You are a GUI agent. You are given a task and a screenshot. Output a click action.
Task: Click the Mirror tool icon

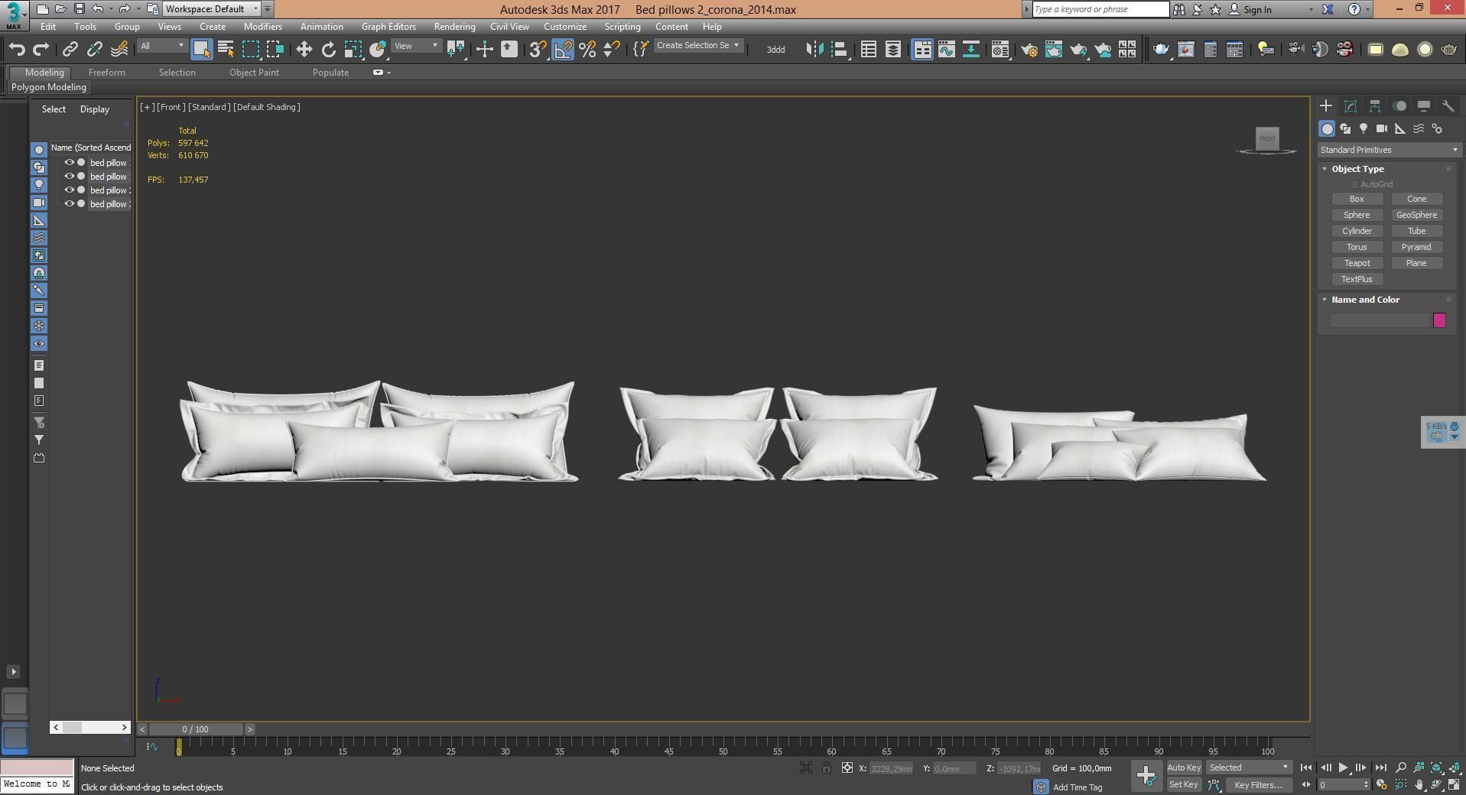815,50
